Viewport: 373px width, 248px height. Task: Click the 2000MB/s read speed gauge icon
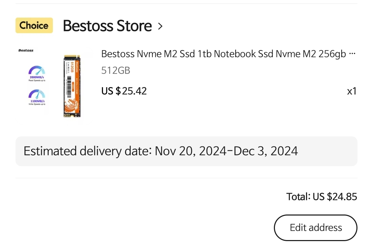(x=37, y=70)
